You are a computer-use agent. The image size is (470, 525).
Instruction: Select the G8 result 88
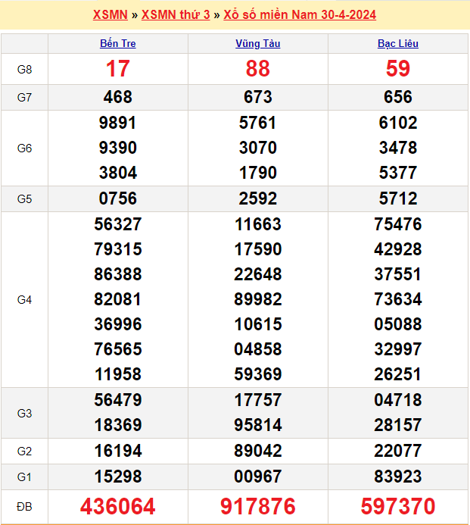click(x=257, y=69)
